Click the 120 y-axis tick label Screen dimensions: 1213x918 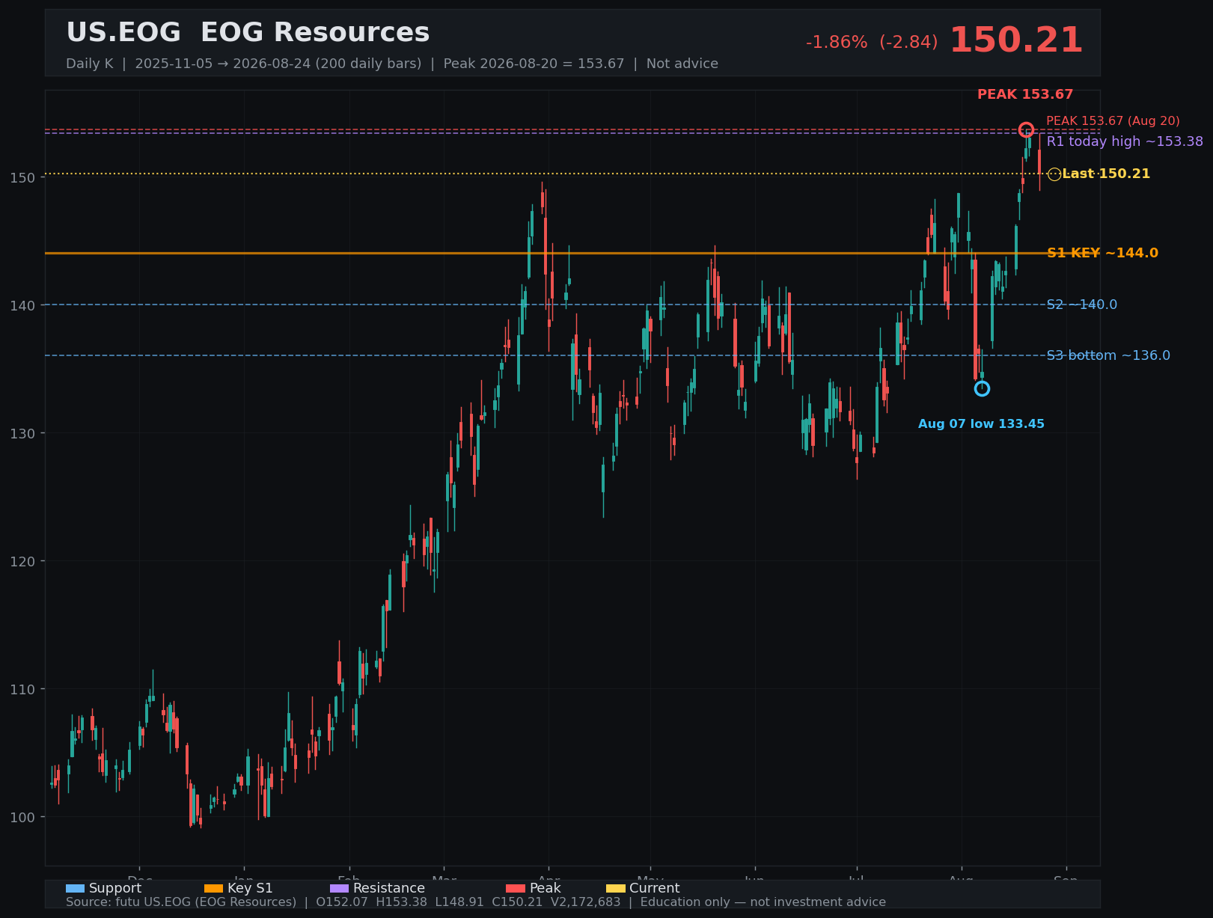pos(22,561)
